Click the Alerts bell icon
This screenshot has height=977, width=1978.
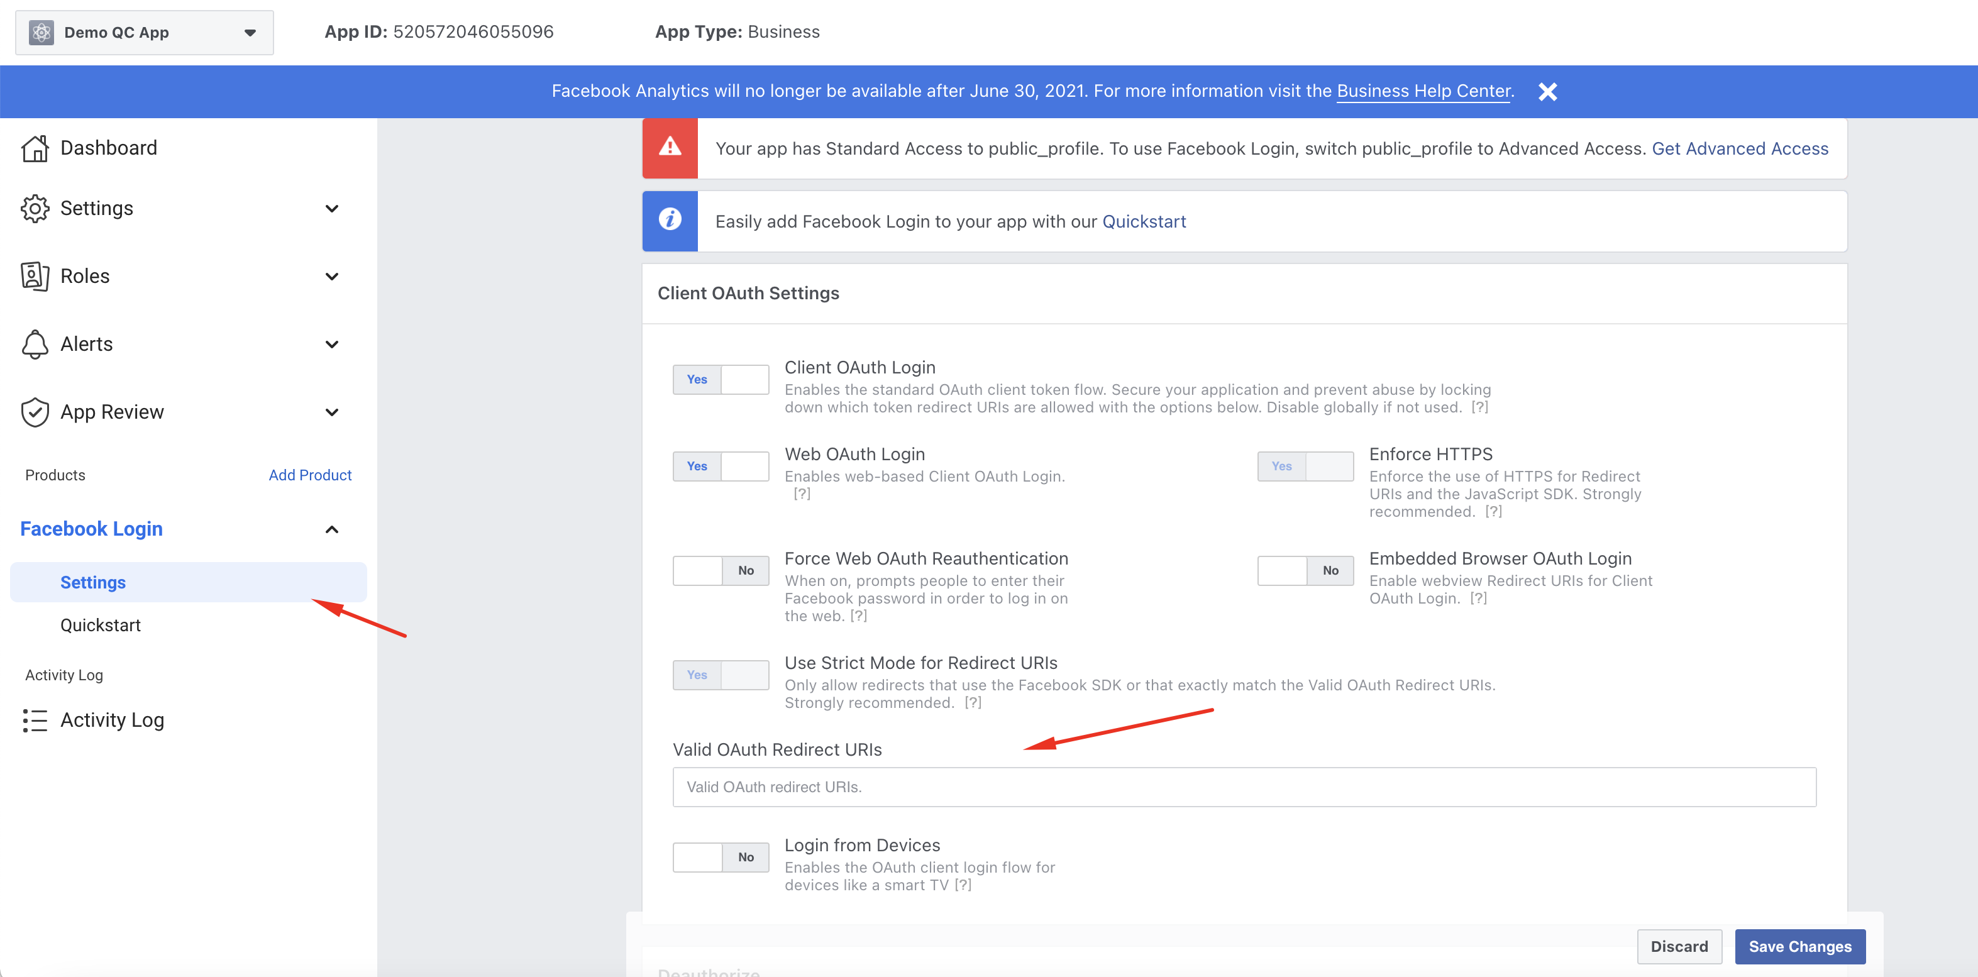click(35, 344)
